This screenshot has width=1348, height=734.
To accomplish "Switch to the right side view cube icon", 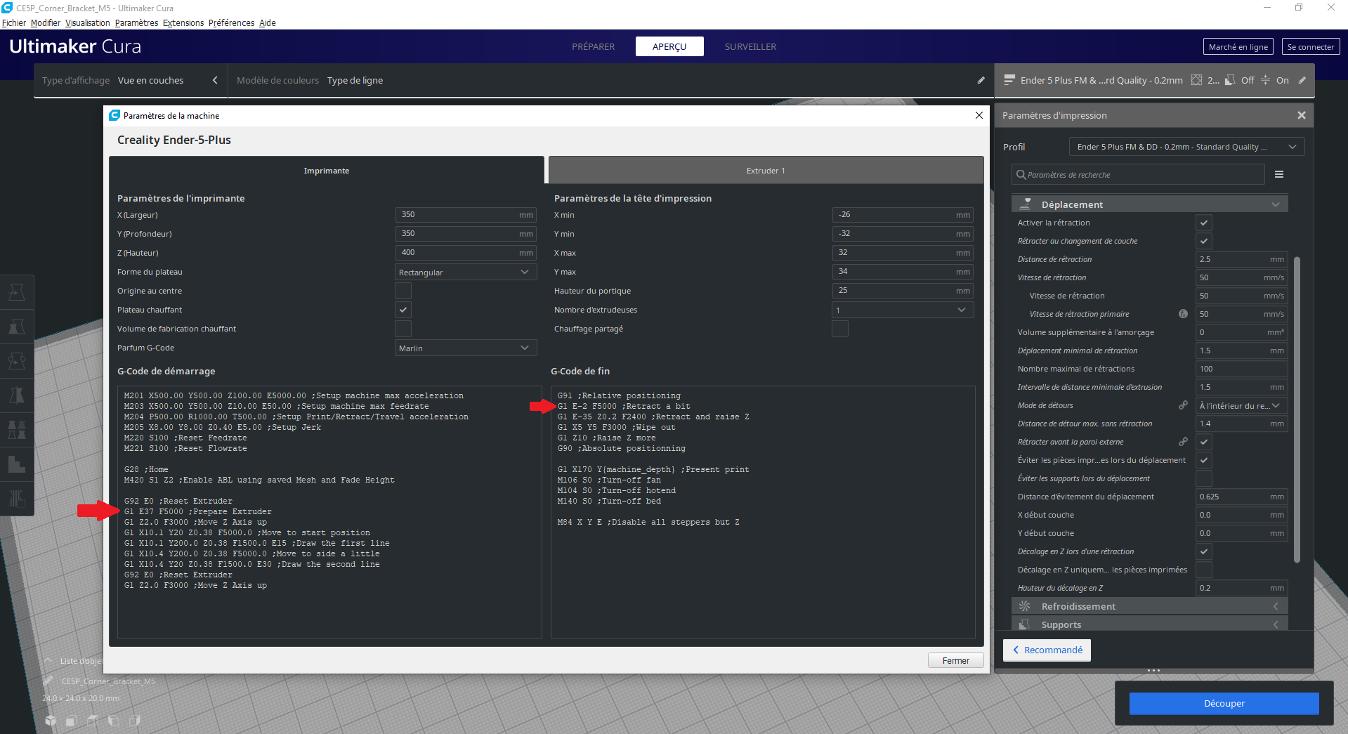I will (135, 721).
